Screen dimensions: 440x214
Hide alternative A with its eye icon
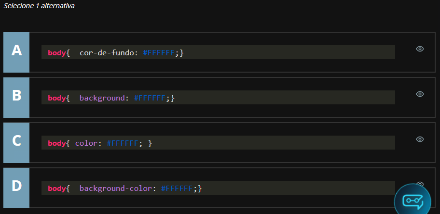point(420,49)
